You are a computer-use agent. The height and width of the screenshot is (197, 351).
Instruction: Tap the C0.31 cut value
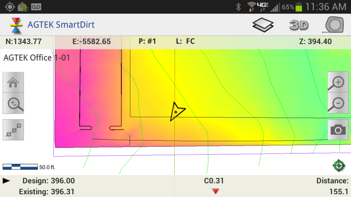[214, 181]
